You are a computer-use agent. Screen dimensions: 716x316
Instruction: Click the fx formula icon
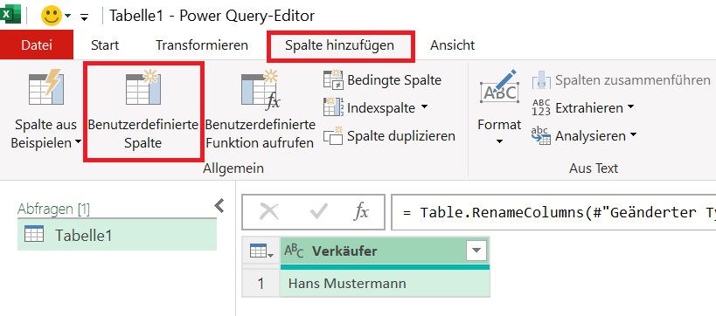361,211
